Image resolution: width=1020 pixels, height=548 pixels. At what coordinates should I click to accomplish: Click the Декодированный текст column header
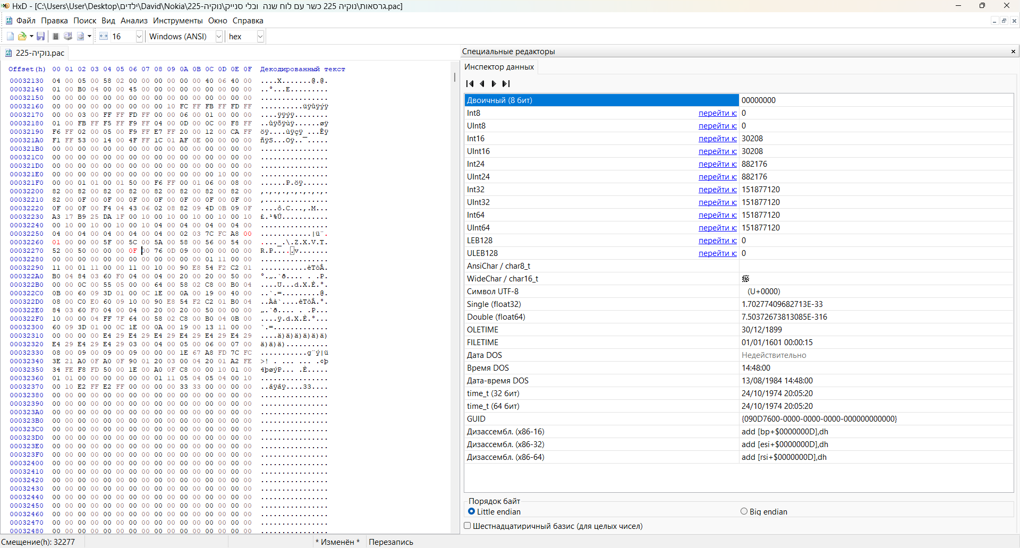(x=302, y=69)
